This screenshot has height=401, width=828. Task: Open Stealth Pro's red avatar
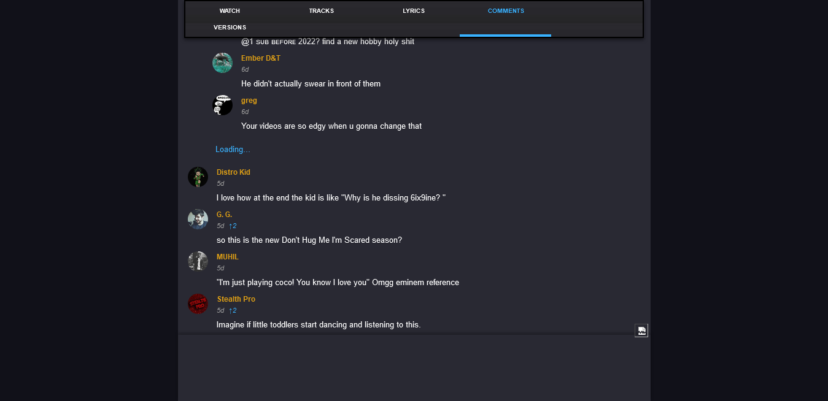coord(198,304)
